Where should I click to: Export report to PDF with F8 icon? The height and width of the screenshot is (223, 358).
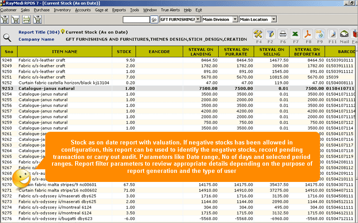coord(308,34)
